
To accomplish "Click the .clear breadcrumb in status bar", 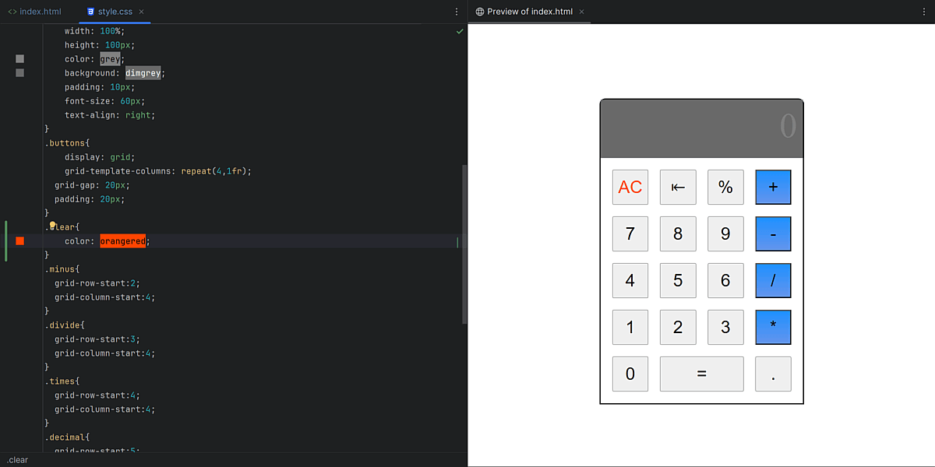I will [17, 460].
